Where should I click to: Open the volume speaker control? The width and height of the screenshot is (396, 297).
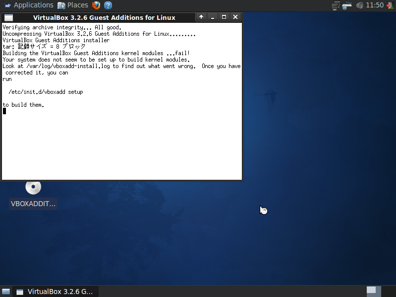360,5
